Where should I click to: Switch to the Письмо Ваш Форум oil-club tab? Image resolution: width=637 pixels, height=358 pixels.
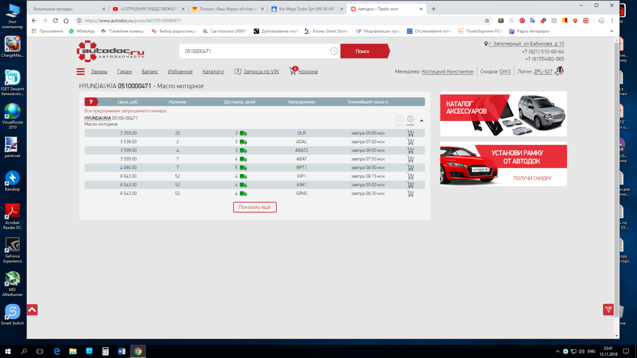227,9
